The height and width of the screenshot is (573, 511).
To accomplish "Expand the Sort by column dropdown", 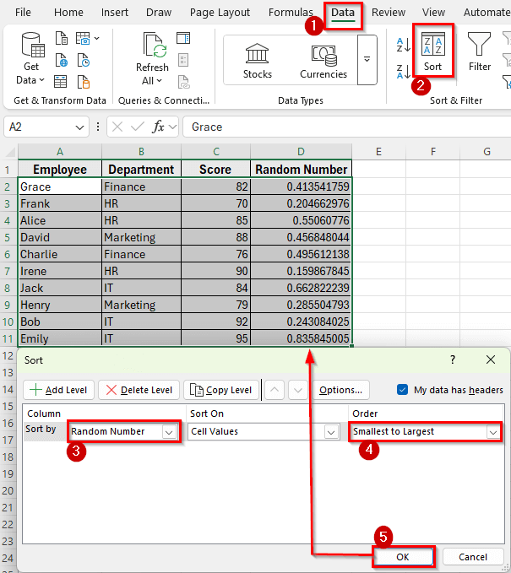I will coord(170,431).
